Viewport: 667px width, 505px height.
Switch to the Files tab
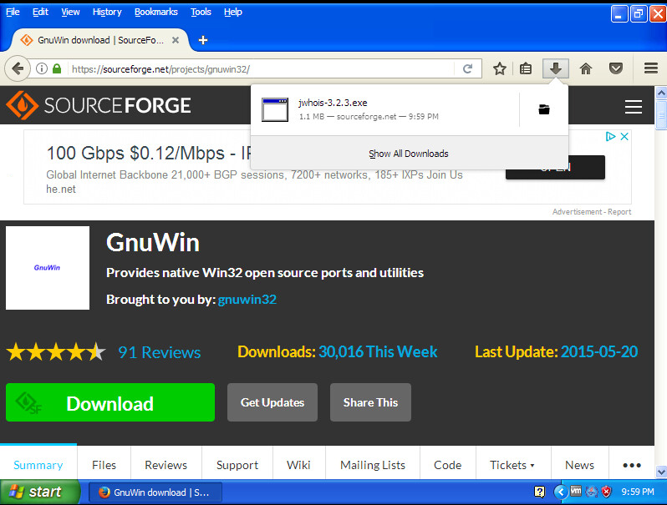[x=104, y=465]
